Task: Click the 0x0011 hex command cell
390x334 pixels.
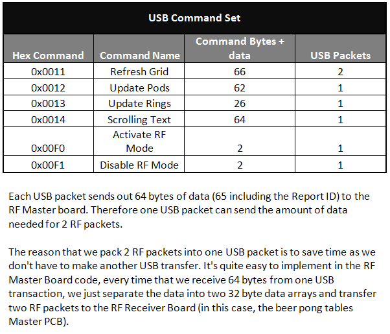Action: 49,71
